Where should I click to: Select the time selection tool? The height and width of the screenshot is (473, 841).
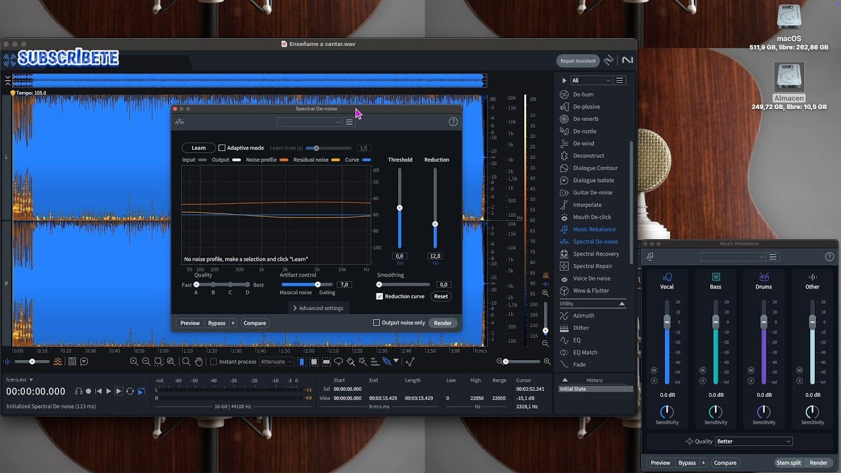coord(302,361)
